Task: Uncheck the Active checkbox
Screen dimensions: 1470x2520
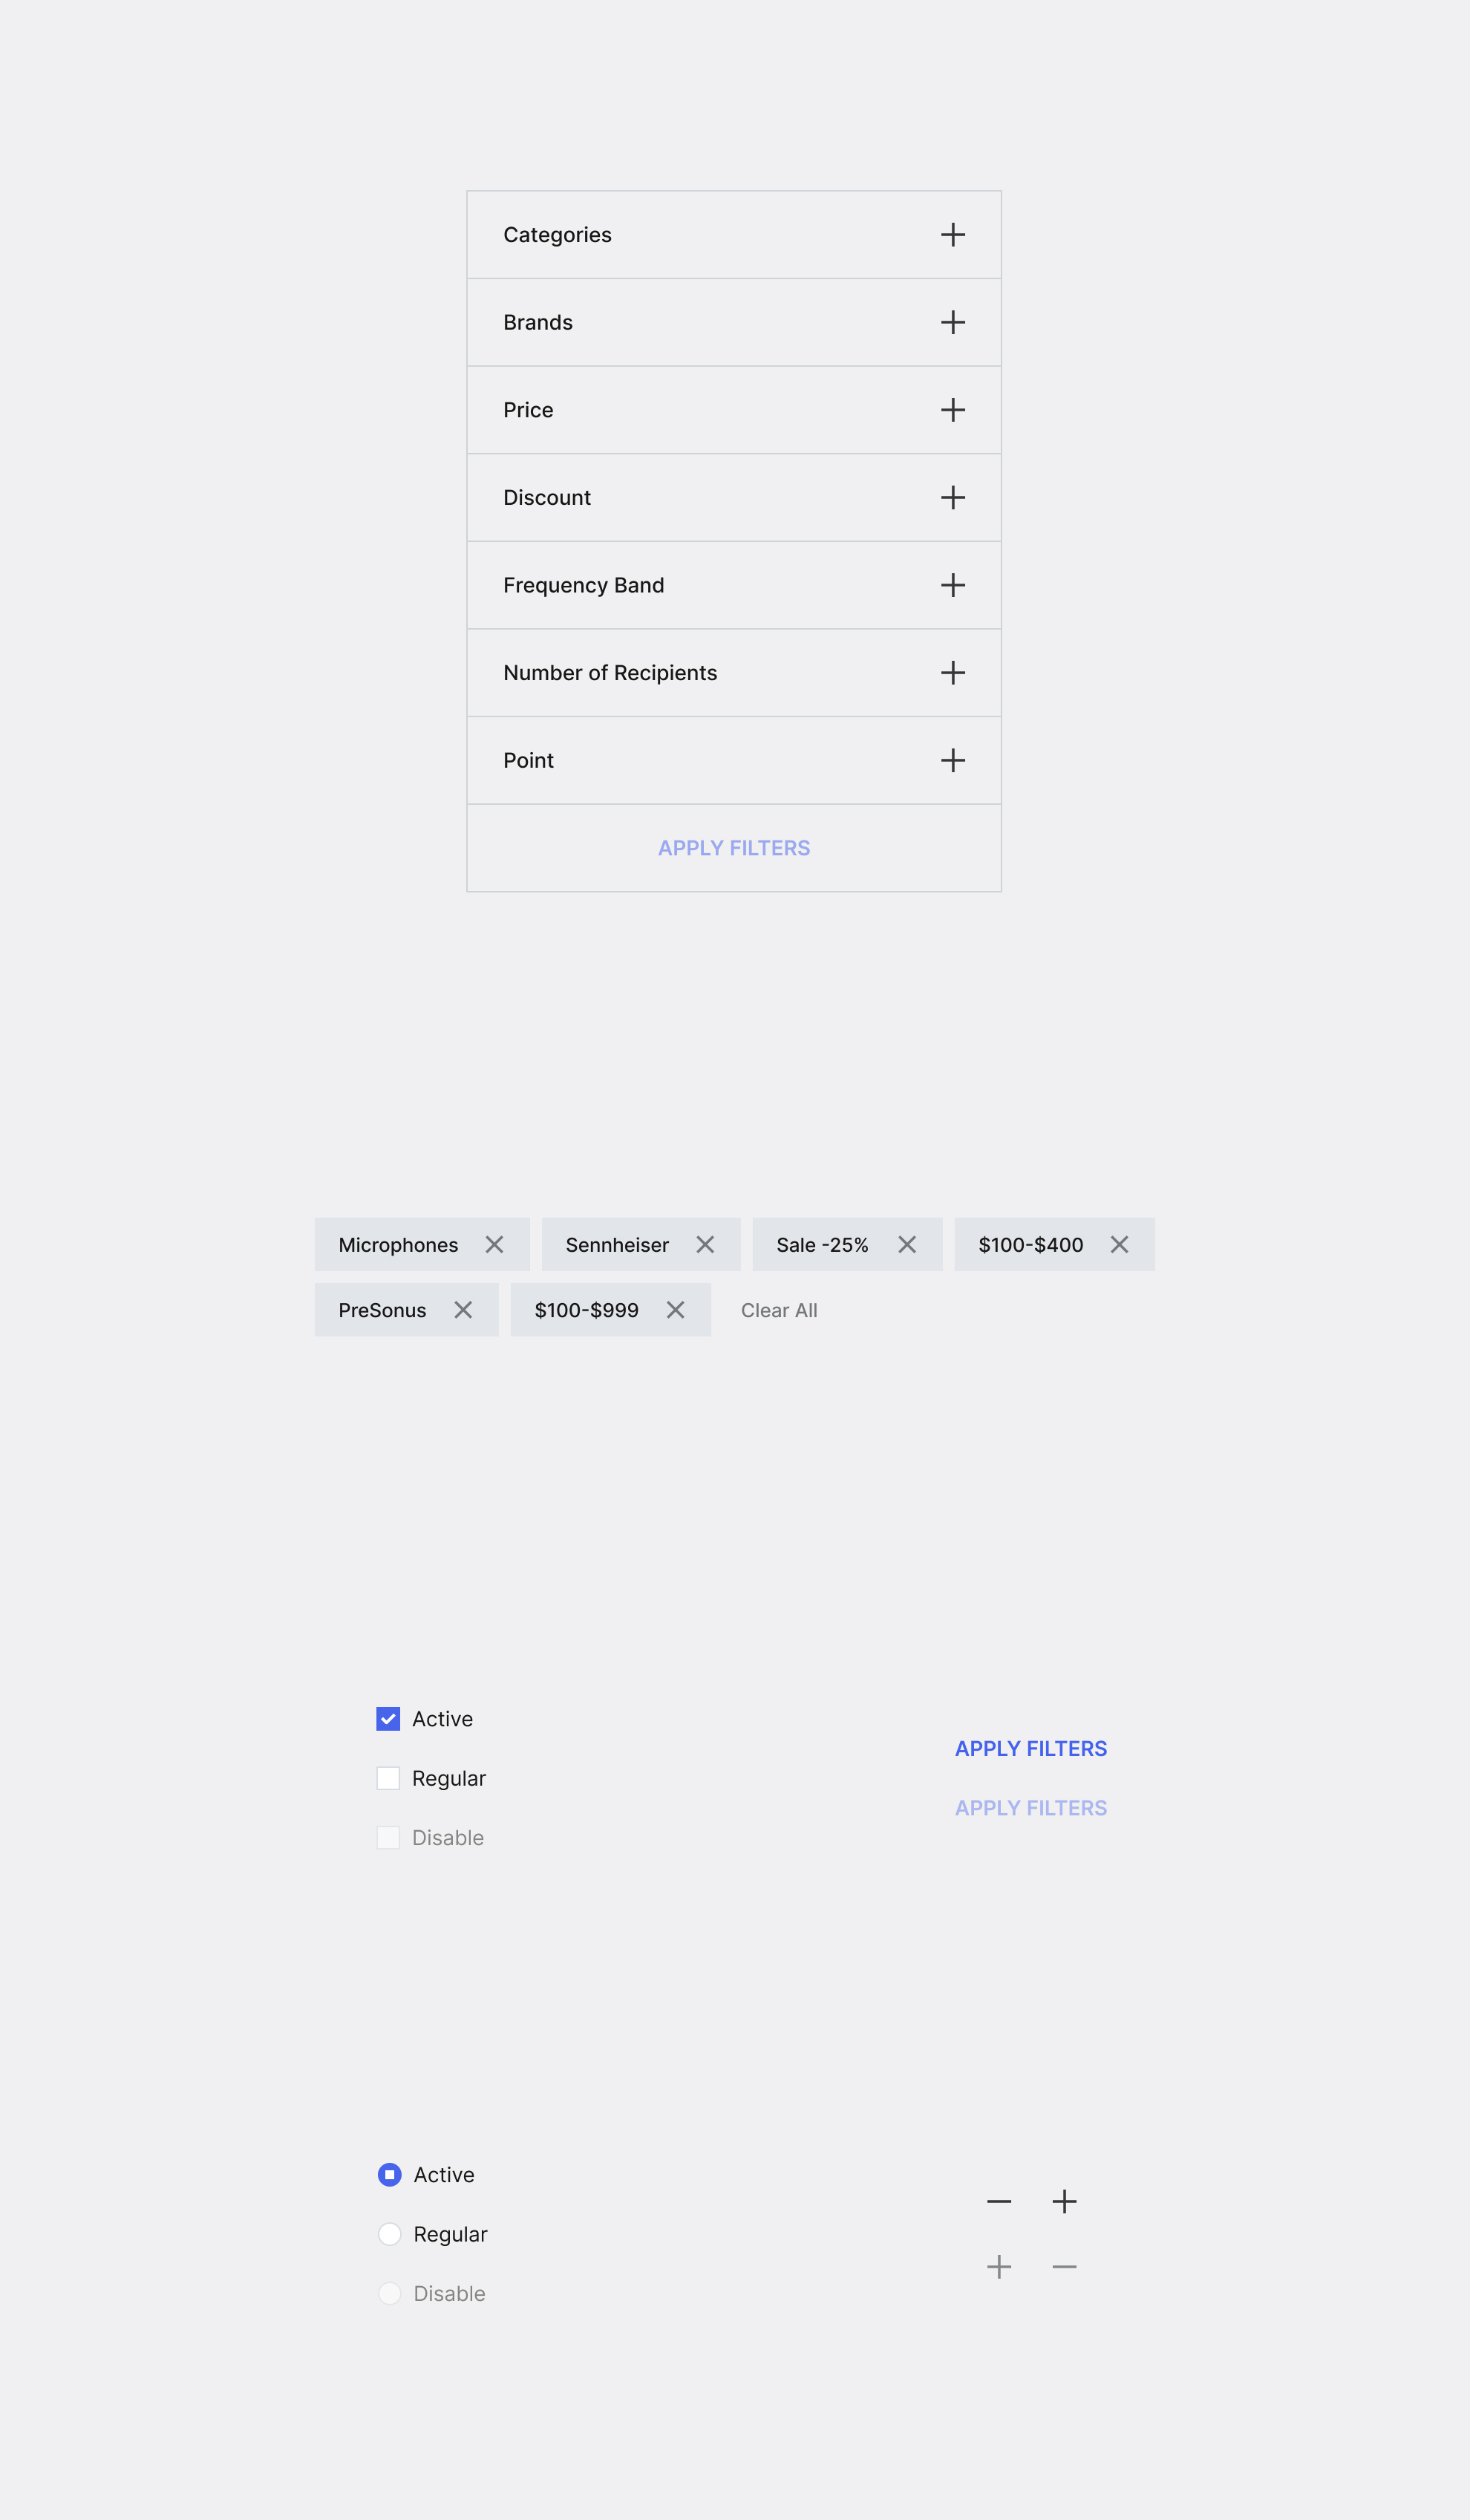Action: 388,1719
